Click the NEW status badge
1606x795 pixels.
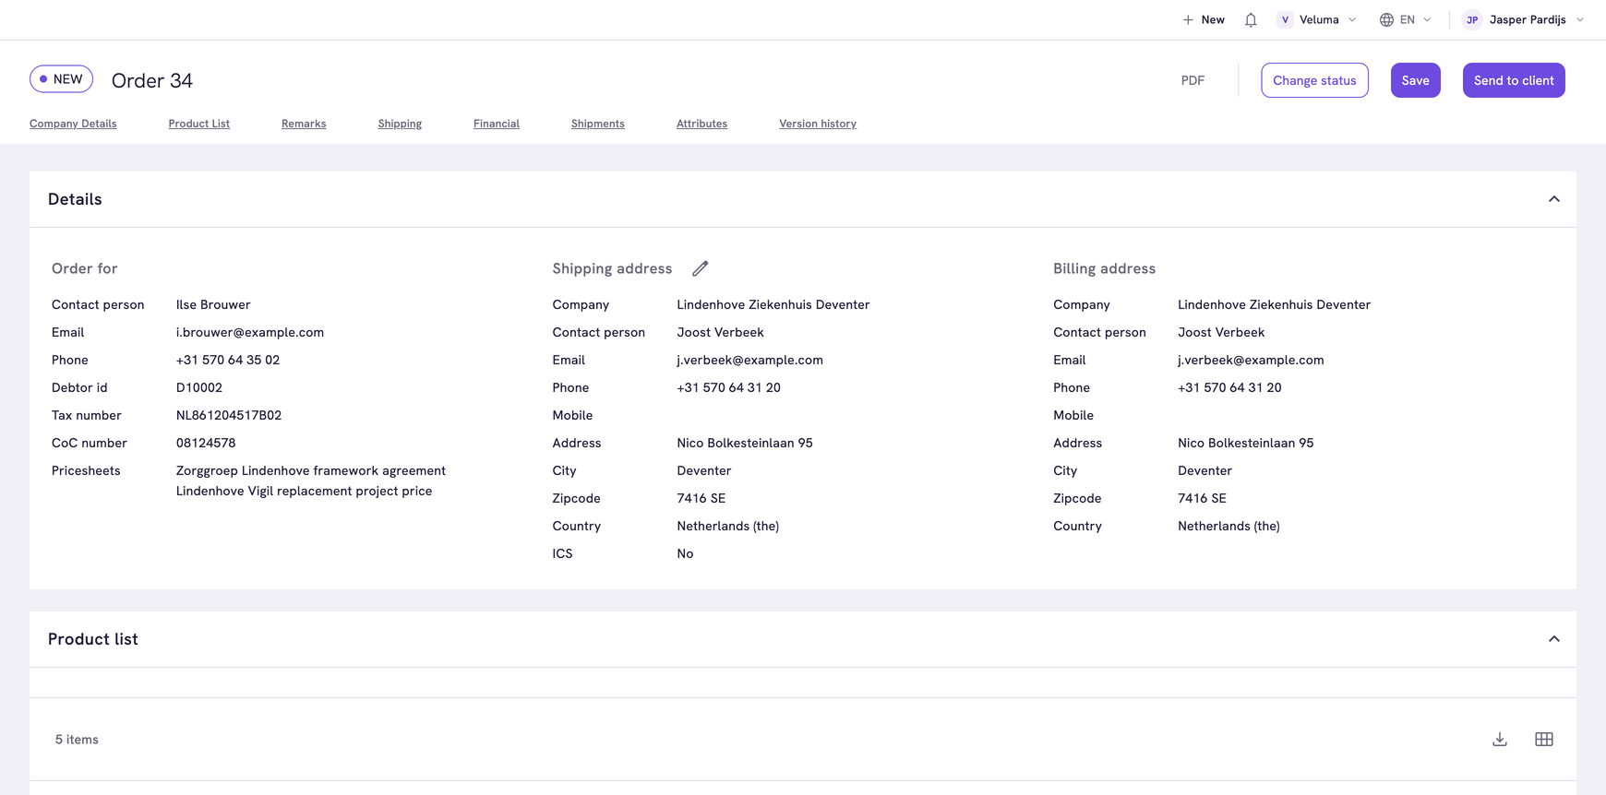[61, 79]
